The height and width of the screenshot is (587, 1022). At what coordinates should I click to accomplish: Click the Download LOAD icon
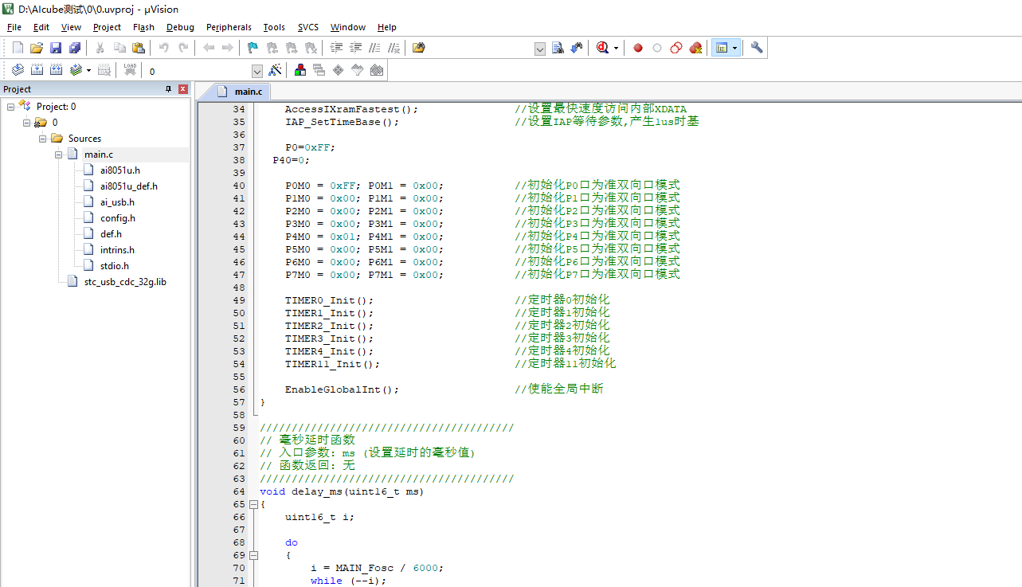[130, 70]
